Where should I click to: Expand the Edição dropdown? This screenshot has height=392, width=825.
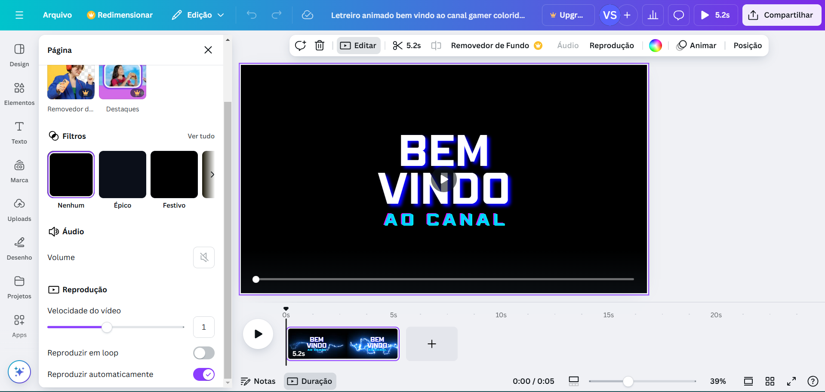coord(197,15)
